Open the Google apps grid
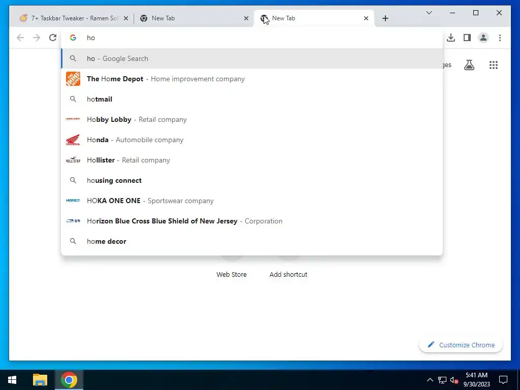Image resolution: width=520 pixels, height=390 pixels. tap(494, 65)
